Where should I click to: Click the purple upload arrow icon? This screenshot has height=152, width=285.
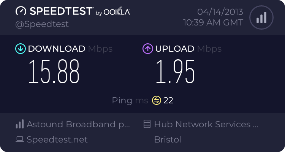click(147, 49)
